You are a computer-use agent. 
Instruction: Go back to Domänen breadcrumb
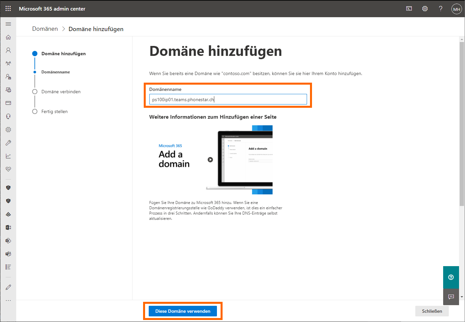pos(45,29)
